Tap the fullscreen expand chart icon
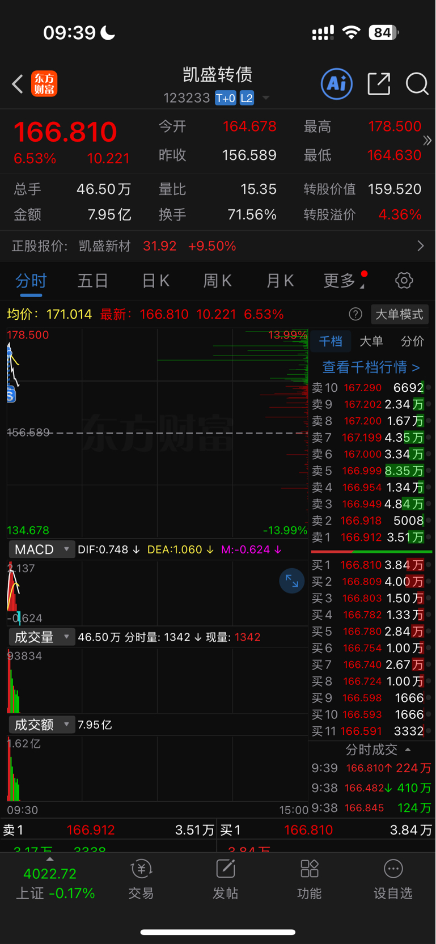 pyautogui.click(x=292, y=581)
